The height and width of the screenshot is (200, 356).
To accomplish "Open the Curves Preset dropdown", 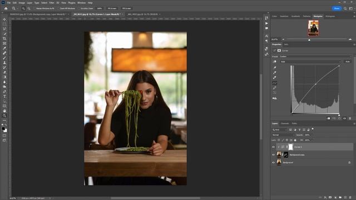I will coord(316,57).
